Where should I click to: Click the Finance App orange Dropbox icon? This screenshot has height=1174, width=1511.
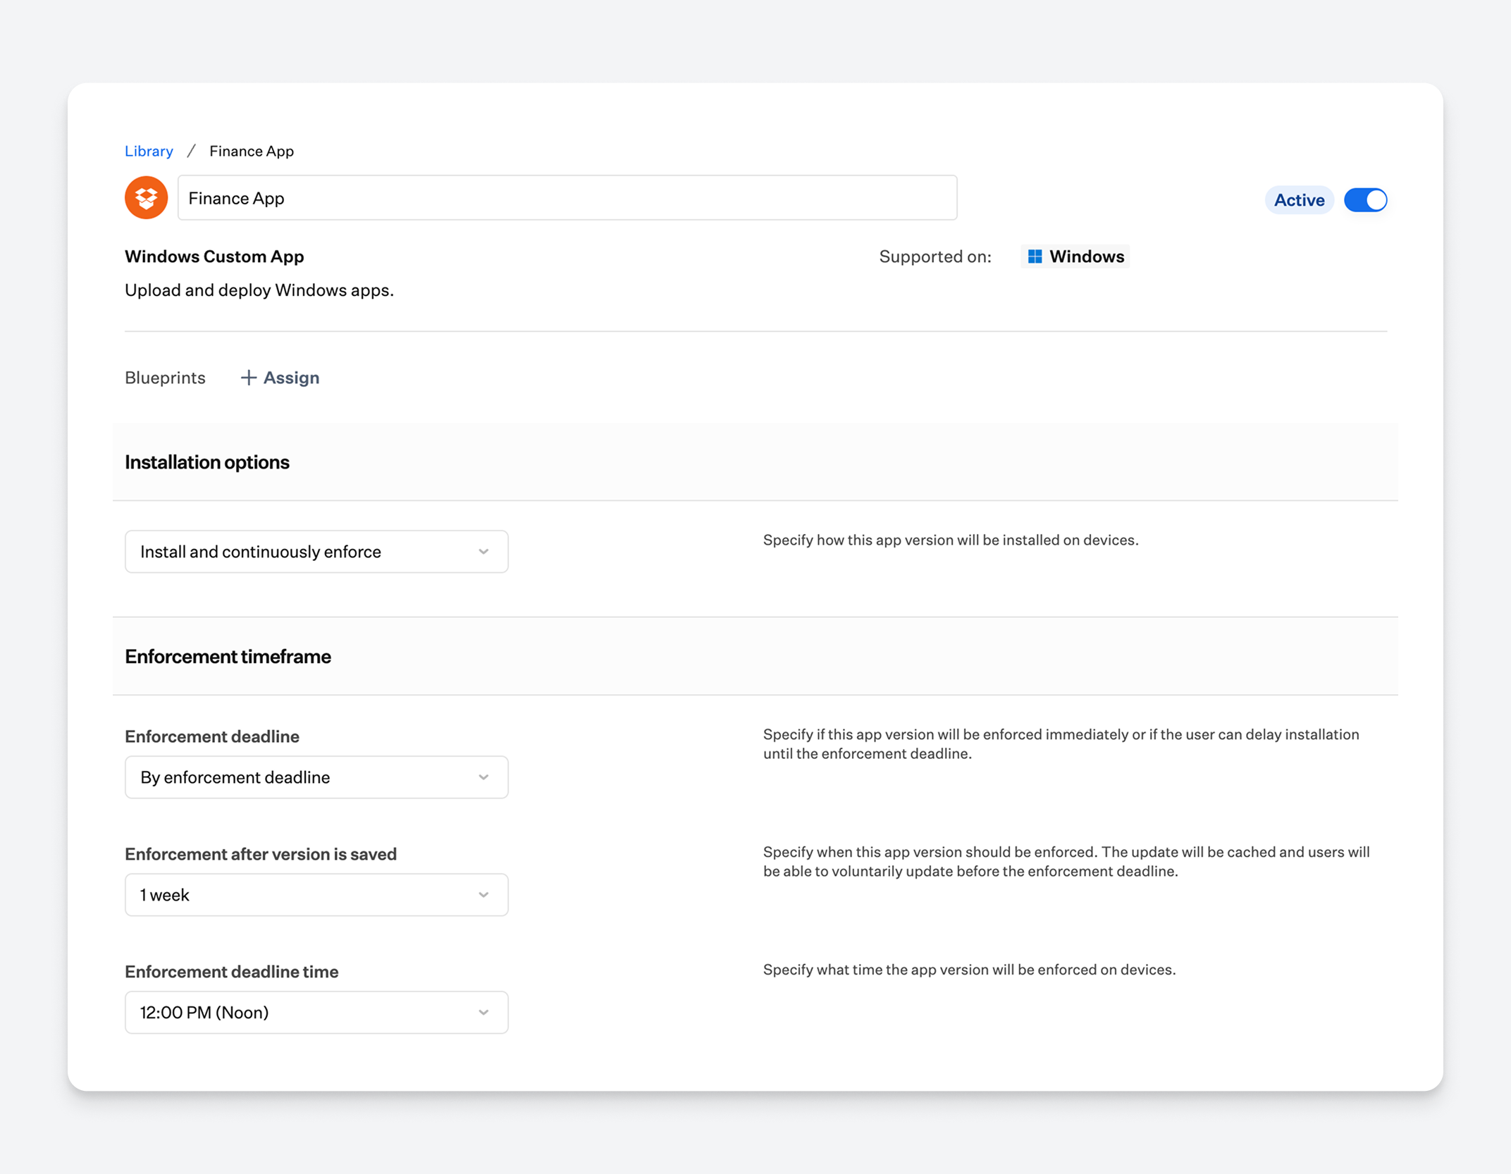[146, 198]
